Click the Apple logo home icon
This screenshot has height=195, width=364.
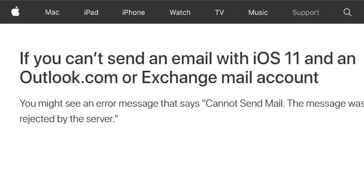pyautogui.click(x=15, y=12)
